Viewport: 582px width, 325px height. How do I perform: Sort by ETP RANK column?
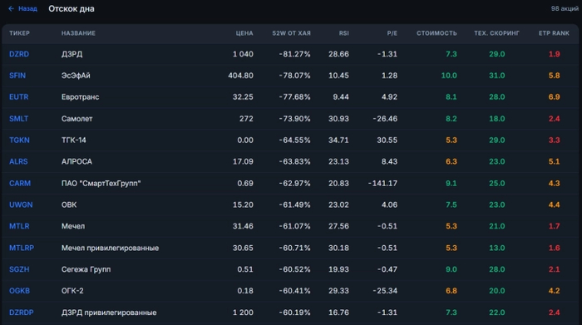pyautogui.click(x=554, y=33)
